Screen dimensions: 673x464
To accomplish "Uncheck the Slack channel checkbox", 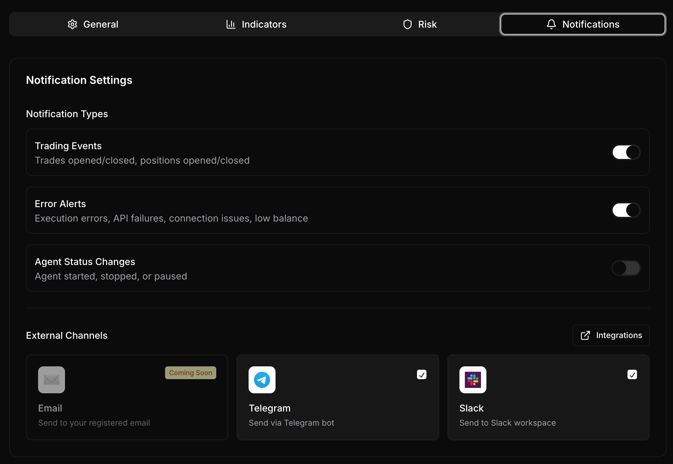I will click(x=632, y=374).
